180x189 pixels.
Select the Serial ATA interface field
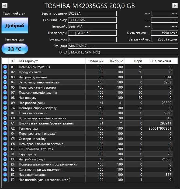(92, 26)
